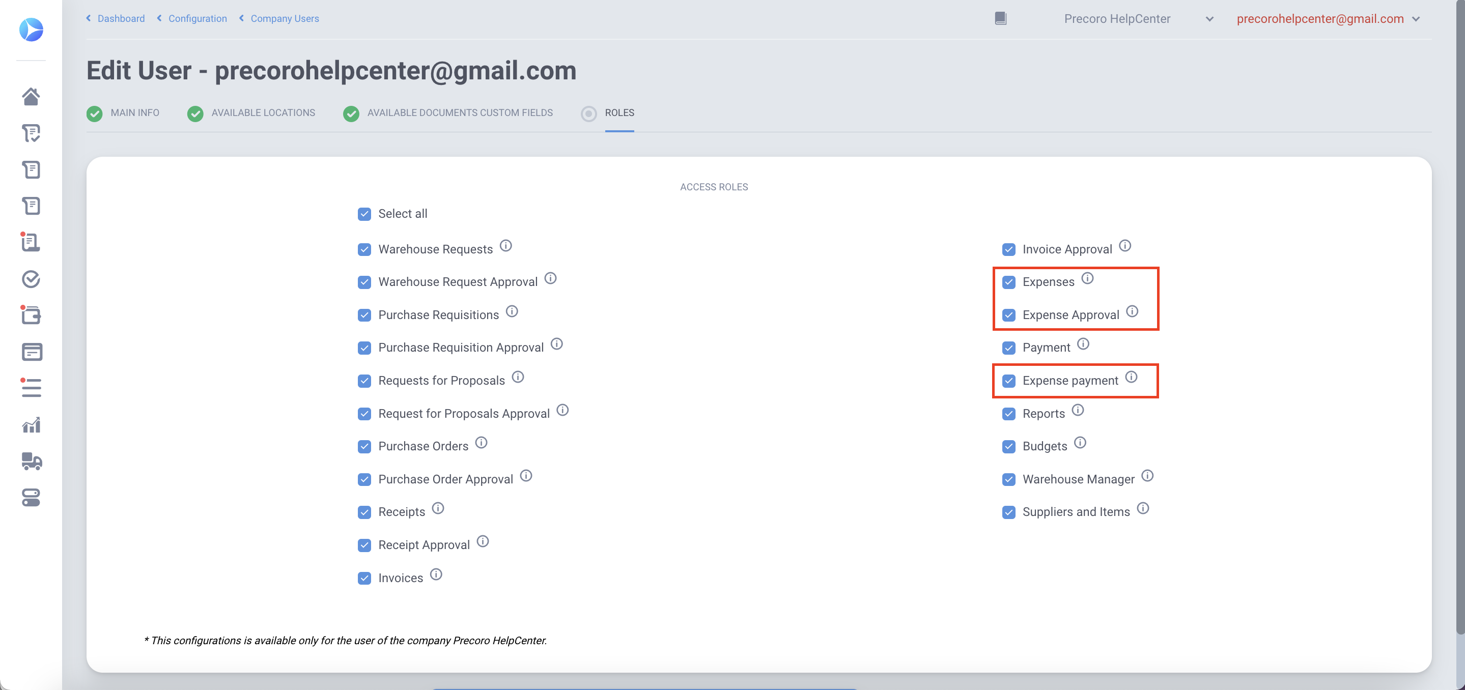Show info for Purchase Requisitions role
The image size is (1465, 690).
[x=512, y=311]
